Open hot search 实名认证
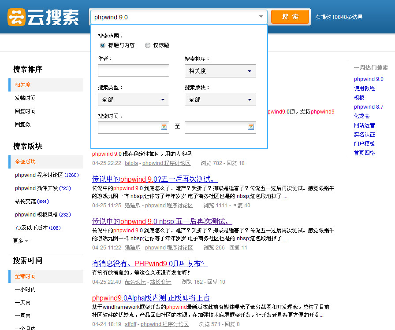 (364, 134)
